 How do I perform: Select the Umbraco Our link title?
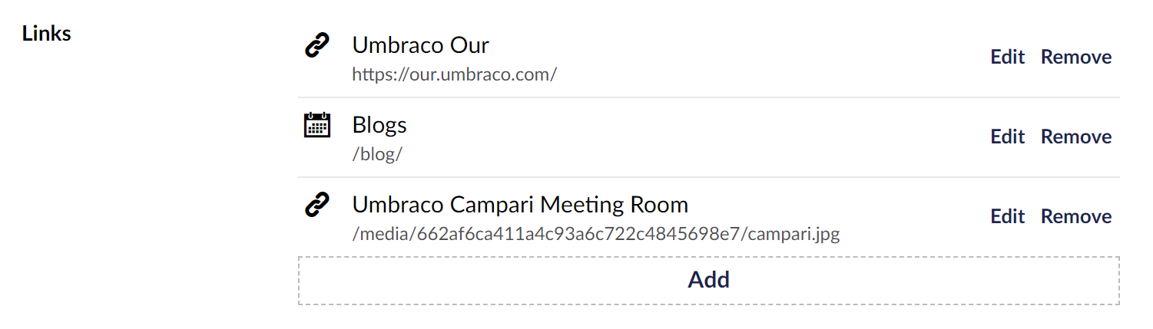pyautogui.click(x=420, y=45)
